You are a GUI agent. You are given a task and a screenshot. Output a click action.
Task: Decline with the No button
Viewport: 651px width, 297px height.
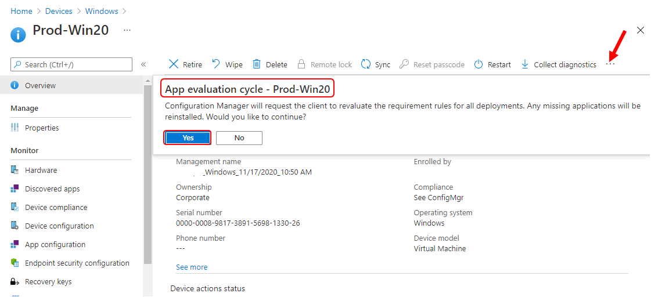[x=239, y=137]
